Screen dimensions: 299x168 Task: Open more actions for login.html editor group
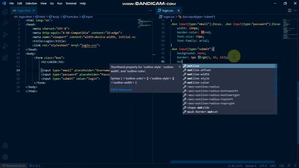(x=150, y=10)
